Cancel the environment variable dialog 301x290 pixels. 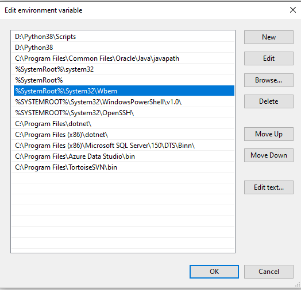pyautogui.click(x=269, y=272)
